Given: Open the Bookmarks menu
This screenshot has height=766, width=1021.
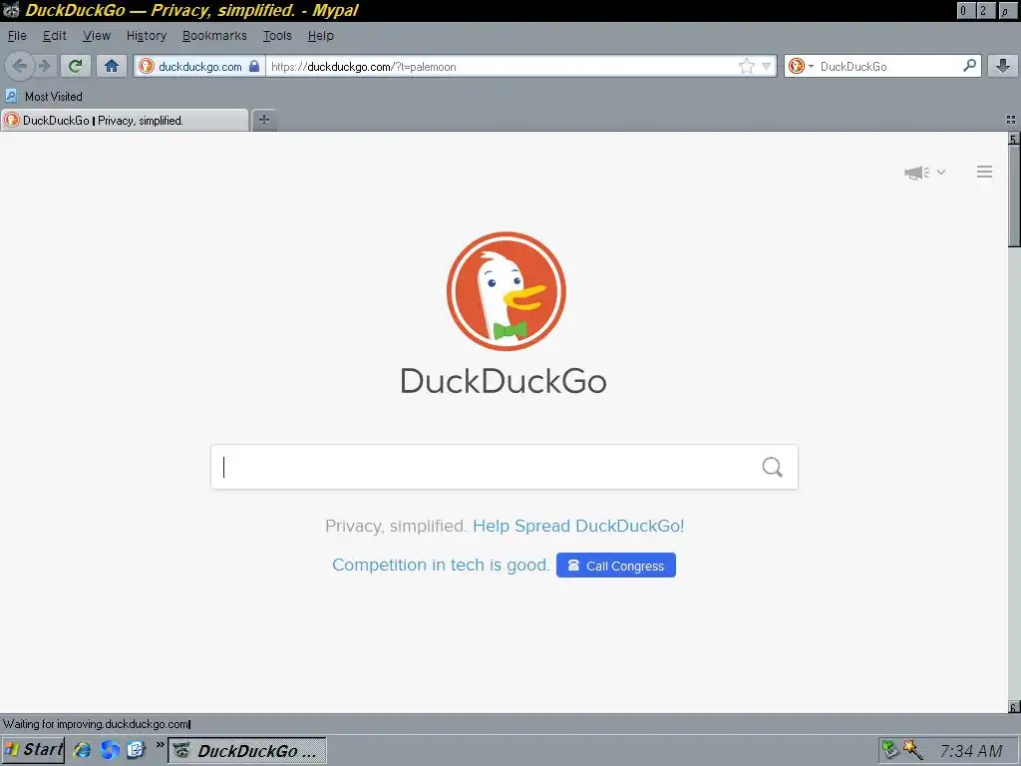Looking at the screenshot, I should [x=214, y=36].
